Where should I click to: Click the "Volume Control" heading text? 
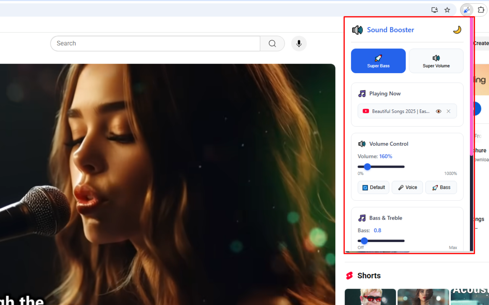(389, 144)
